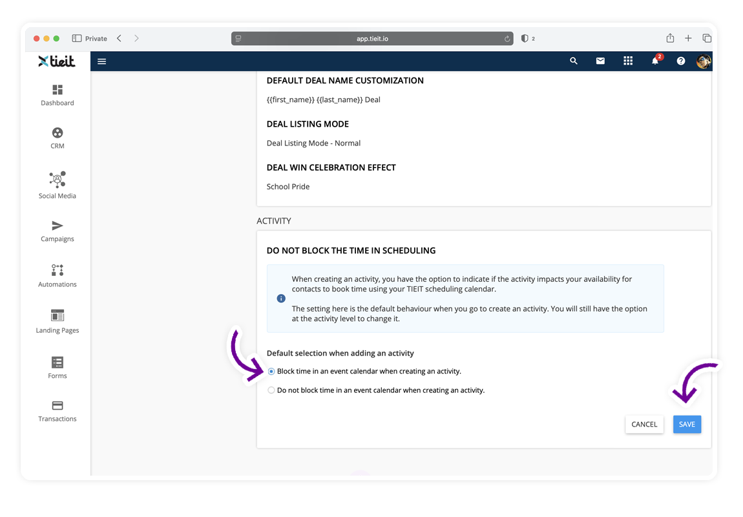743x517 pixels.
Task: Click the Transactions label in sidebar
Action: click(58, 419)
